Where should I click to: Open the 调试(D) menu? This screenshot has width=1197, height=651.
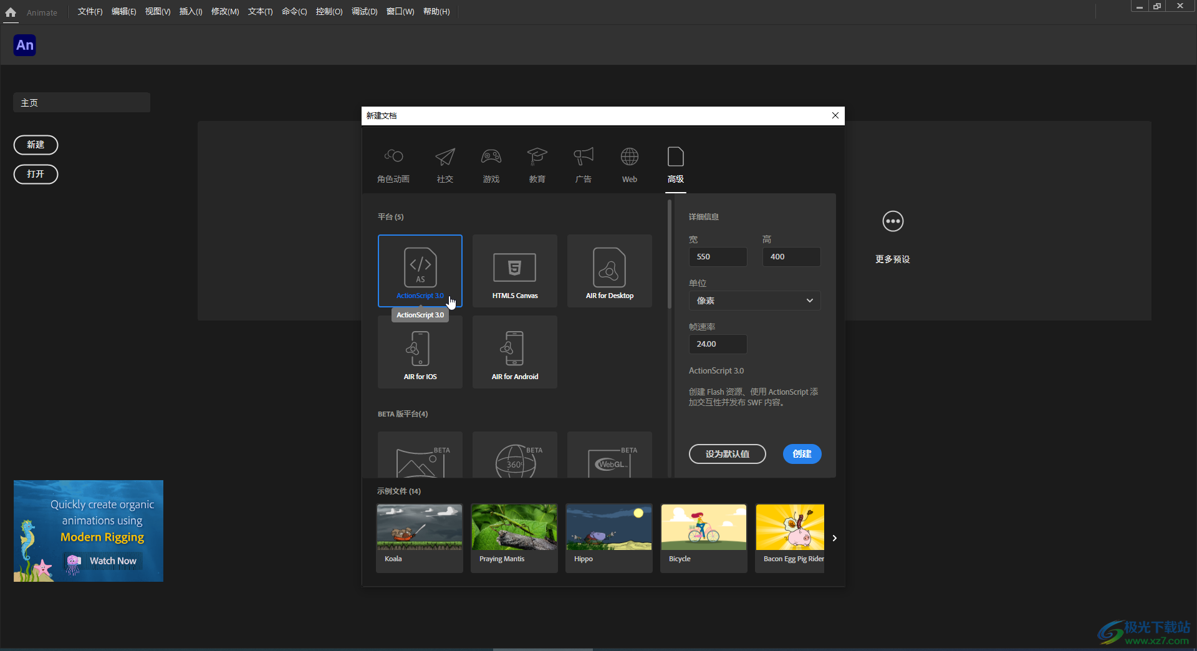click(364, 12)
